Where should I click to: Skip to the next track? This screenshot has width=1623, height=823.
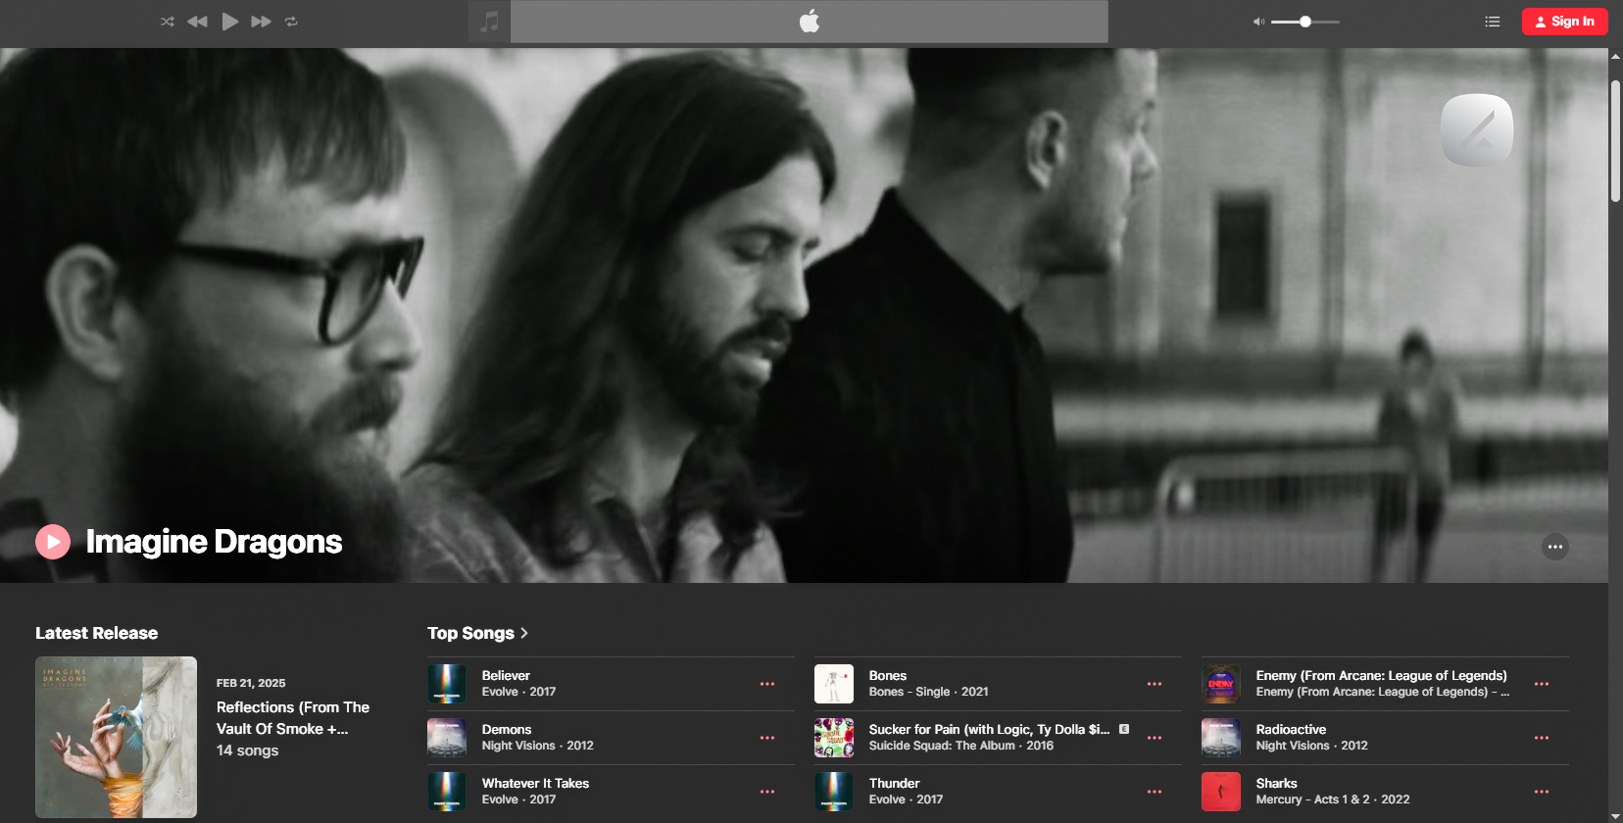(x=261, y=22)
